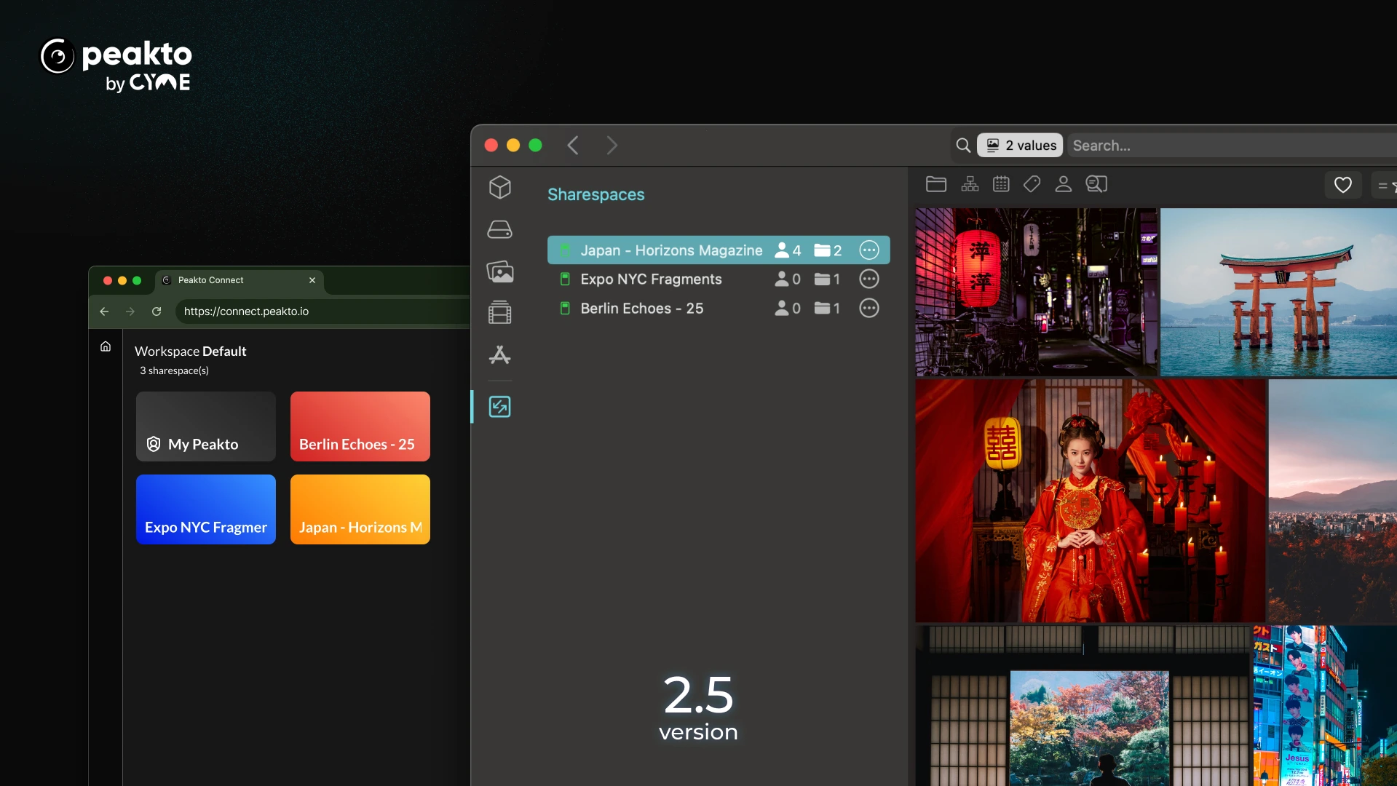The height and width of the screenshot is (786, 1397).
Task: Open options menu for Japan - Horizons Magazine
Action: [x=868, y=250]
